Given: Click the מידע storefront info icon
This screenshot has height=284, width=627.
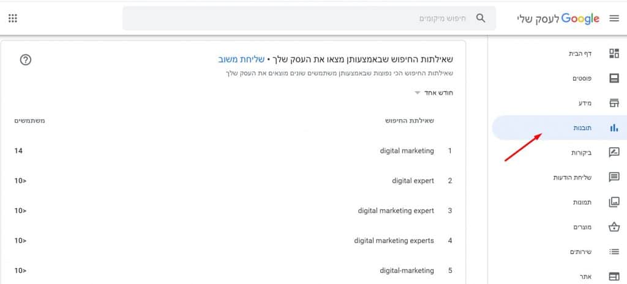Looking at the screenshot, I should [x=614, y=103].
